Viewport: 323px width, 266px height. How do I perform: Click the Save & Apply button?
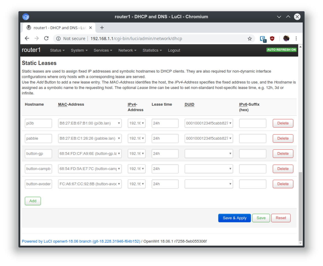[234, 218]
